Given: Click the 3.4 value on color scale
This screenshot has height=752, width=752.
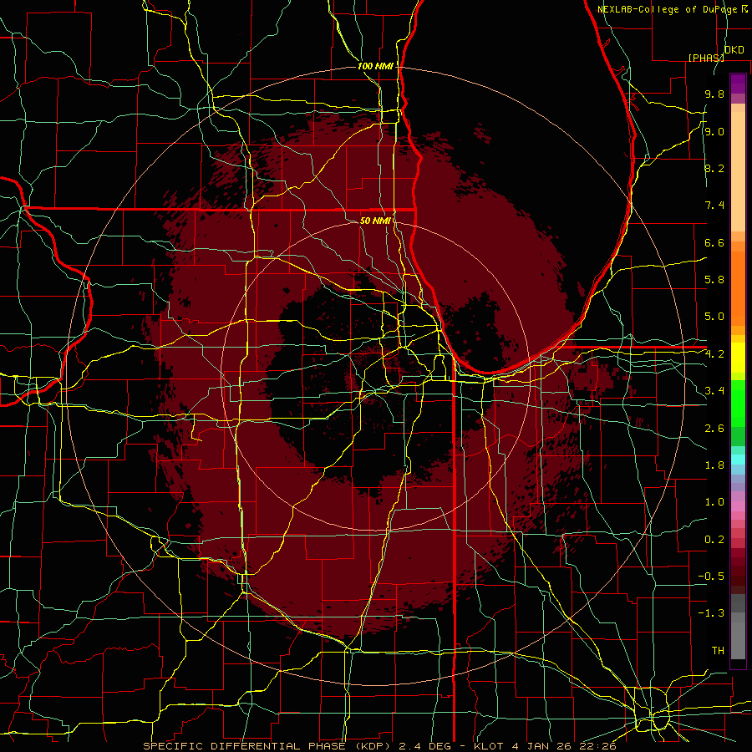Looking at the screenshot, I should [x=714, y=391].
